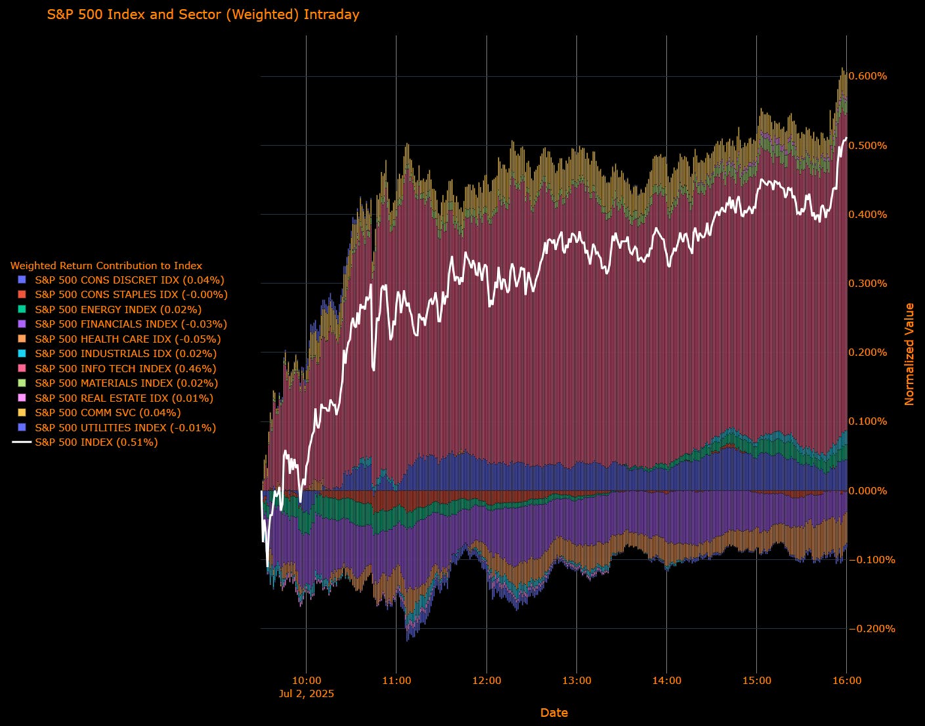Click the 0.300% y-axis tick label

click(868, 284)
